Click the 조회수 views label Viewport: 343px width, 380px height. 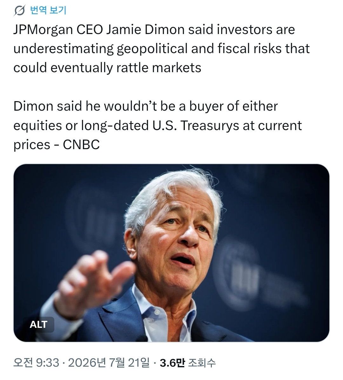202,363
